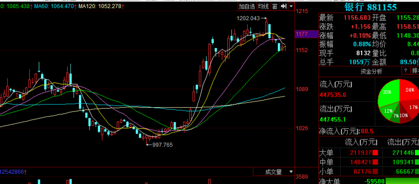
Task: Click the MA120 up arrow indicator
Action: [x=123, y=6]
